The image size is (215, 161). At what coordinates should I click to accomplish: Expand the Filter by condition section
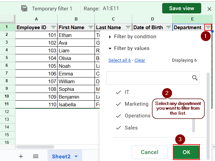click(x=132, y=37)
